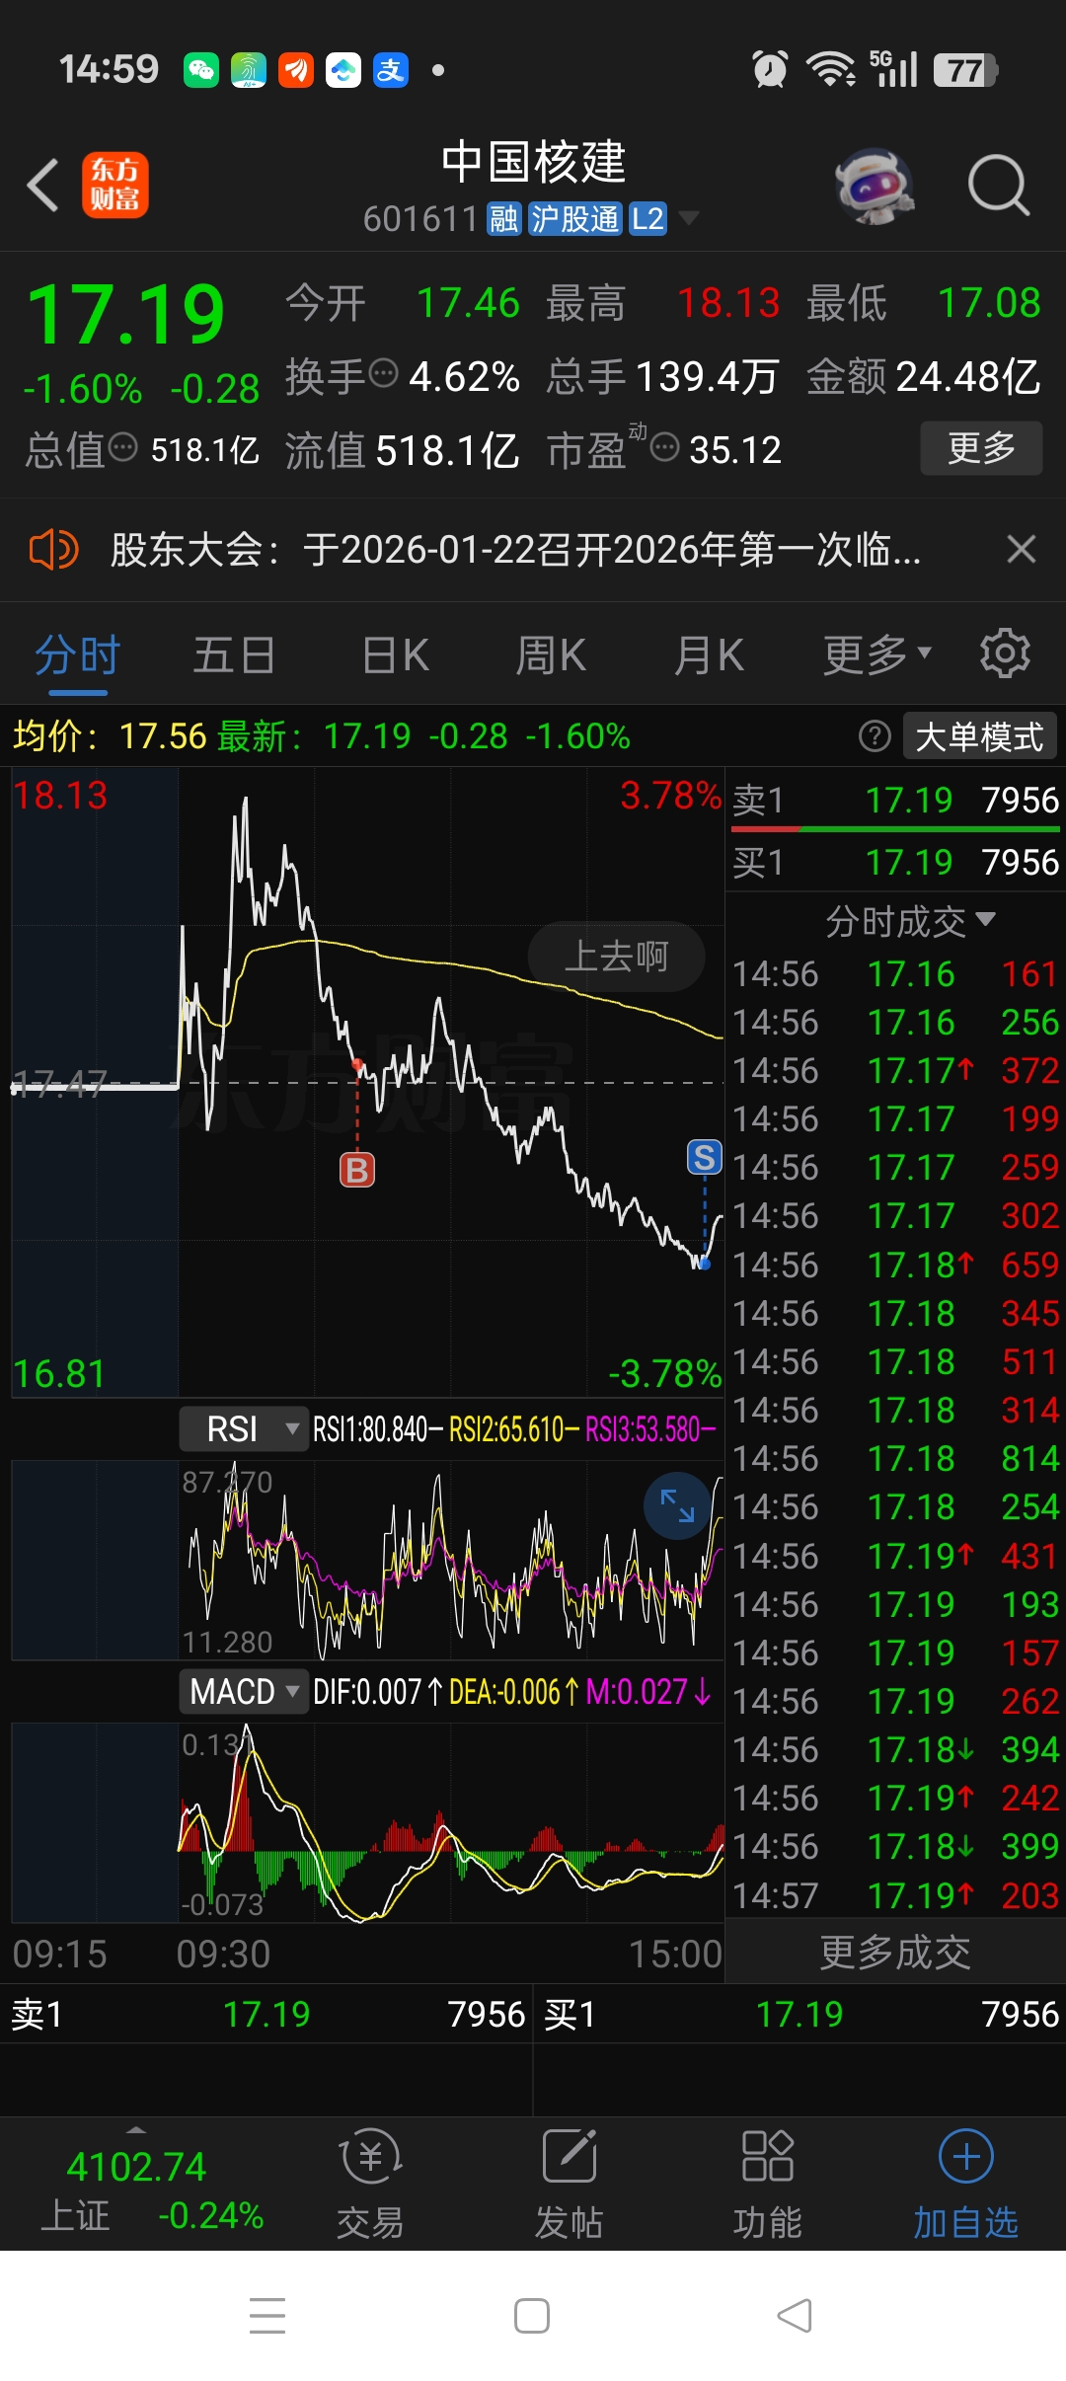Tap the 融 margin badge
This screenshot has height=2381, width=1066.
pyautogui.click(x=503, y=218)
